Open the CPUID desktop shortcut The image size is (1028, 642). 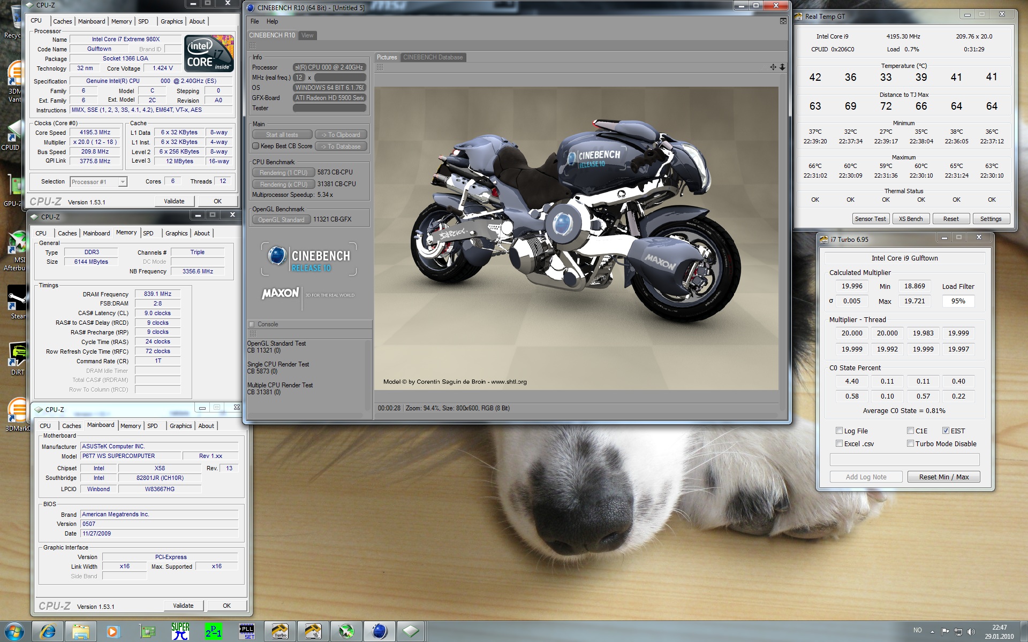11,135
